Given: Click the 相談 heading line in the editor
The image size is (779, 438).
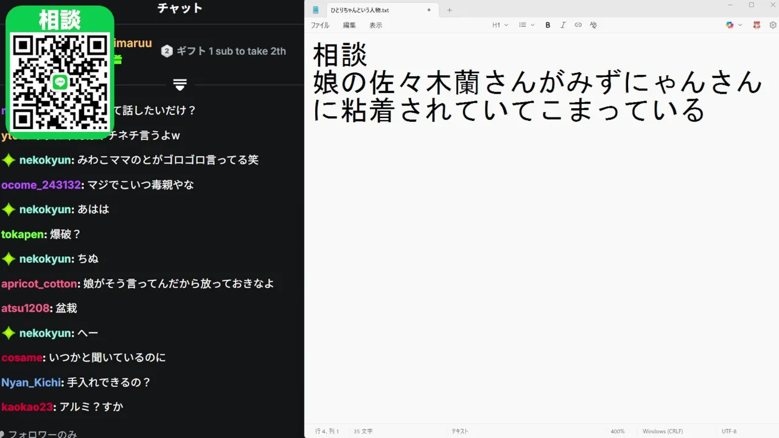Looking at the screenshot, I should point(340,54).
